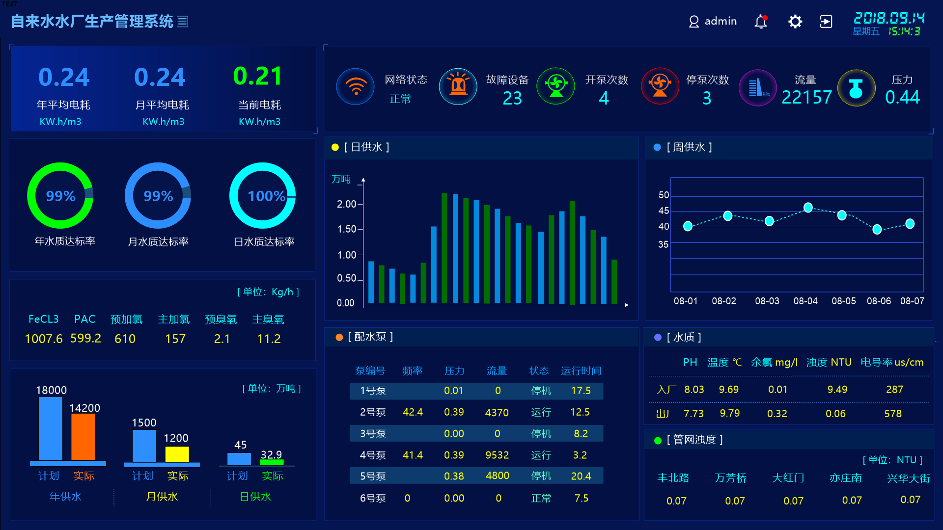Click the green pump start count icon
This screenshot has height=530, width=943.
555,86
